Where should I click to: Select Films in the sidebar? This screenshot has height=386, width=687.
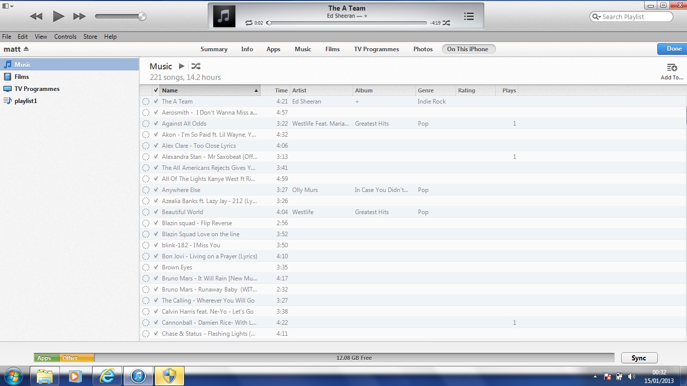pyautogui.click(x=69, y=76)
